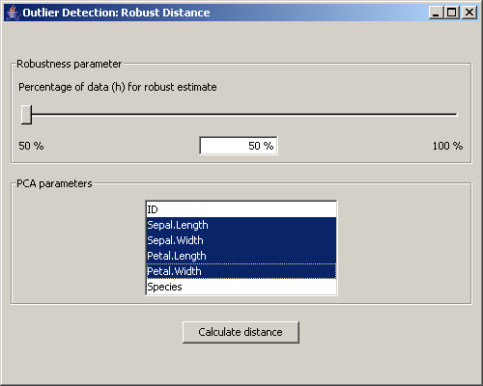Click the Percentage of data (h) label
The width and height of the screenshot is (483, 386).
(x=118, y=87)
